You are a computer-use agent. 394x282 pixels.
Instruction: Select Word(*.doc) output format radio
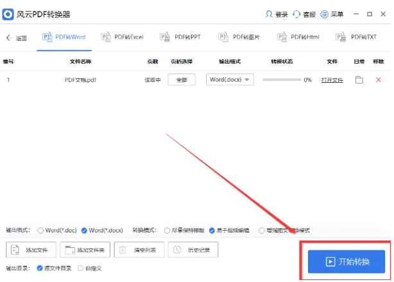point(40,231)
